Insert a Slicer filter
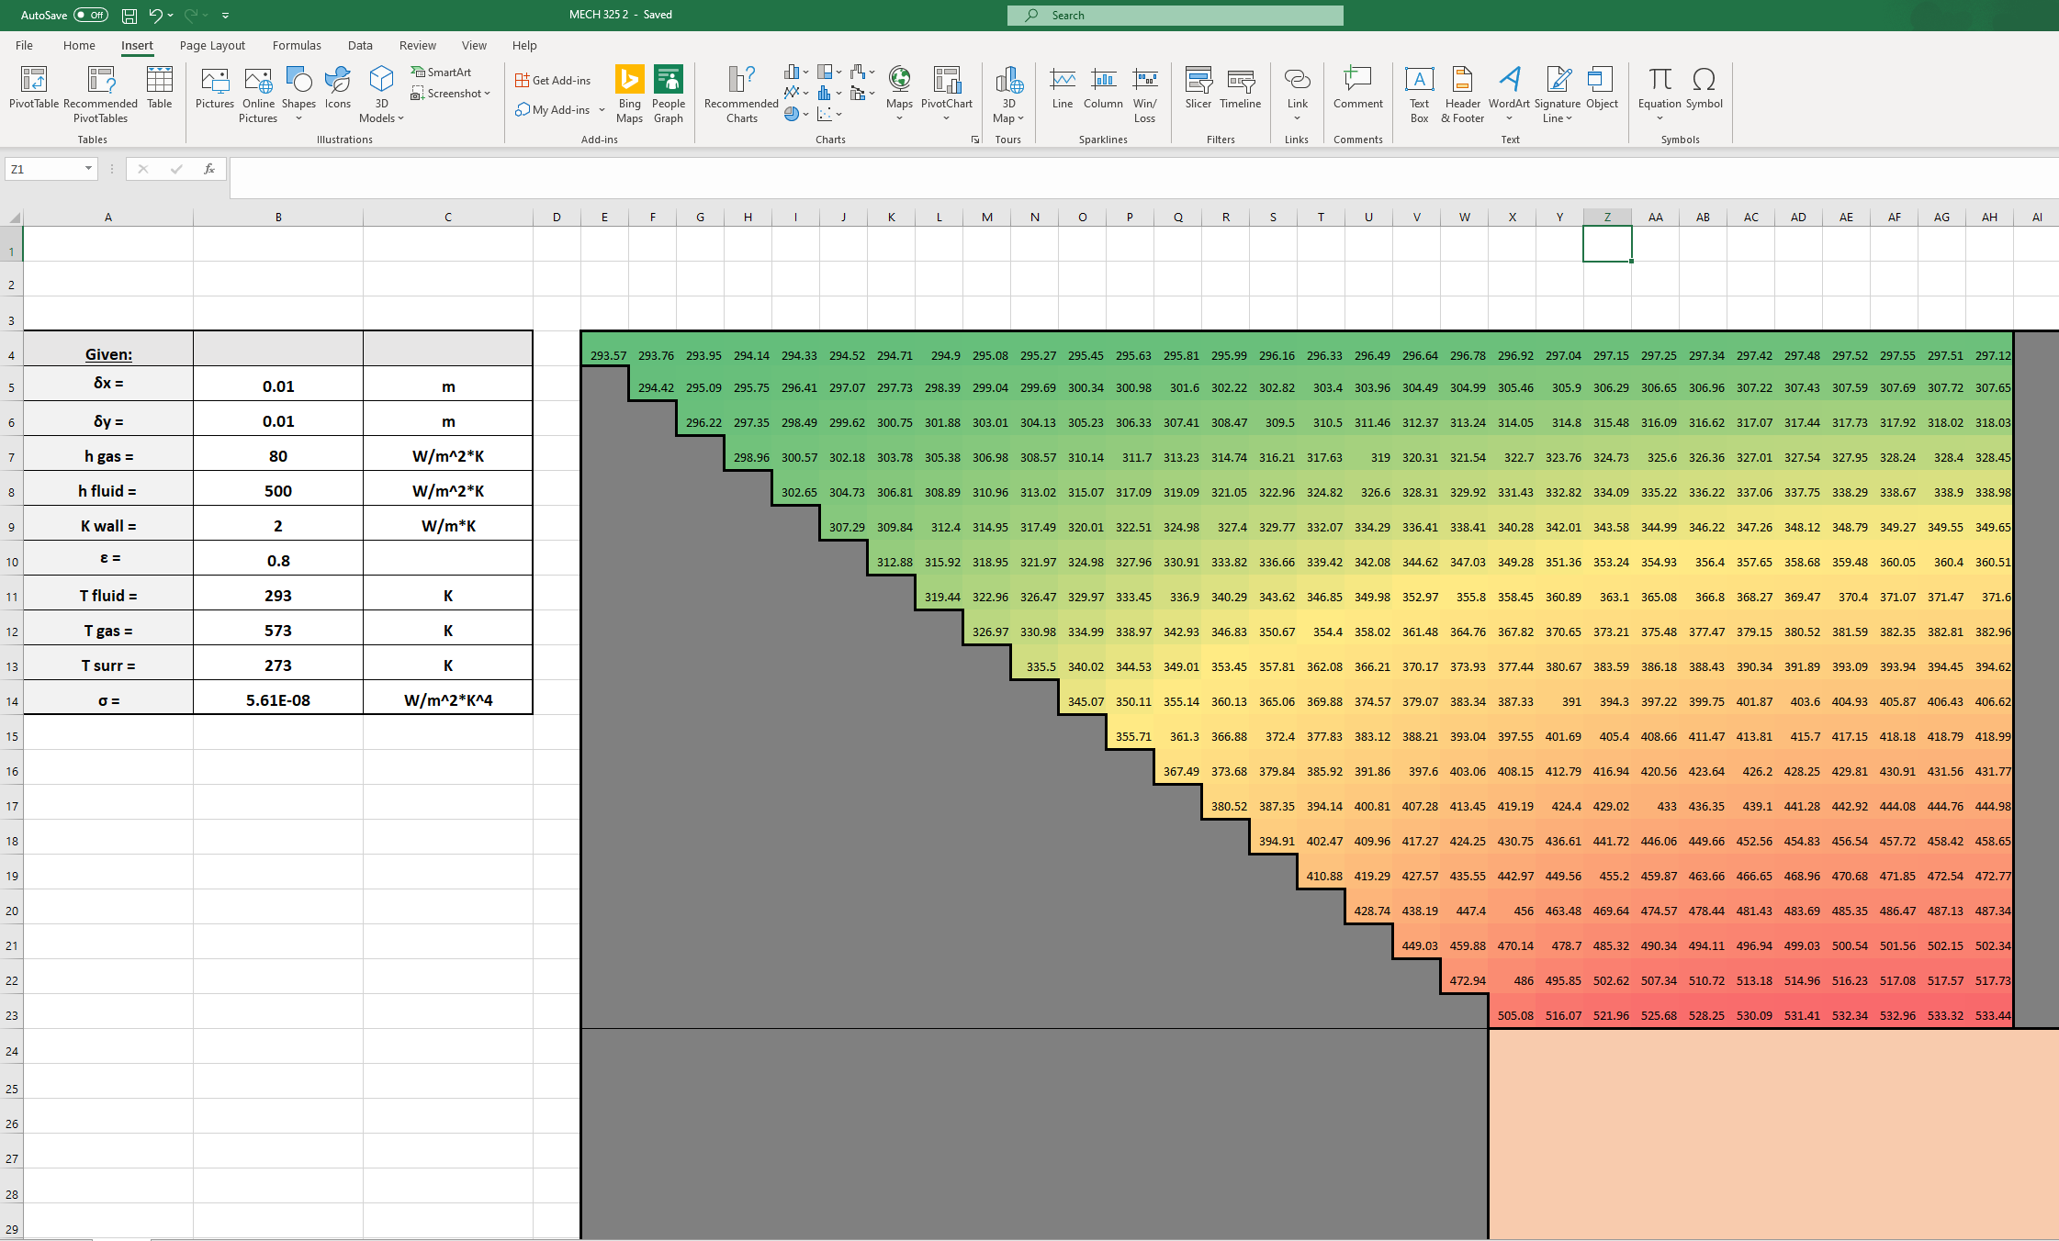Viewport: 2059px width, 1241px height. point(1198,88)
